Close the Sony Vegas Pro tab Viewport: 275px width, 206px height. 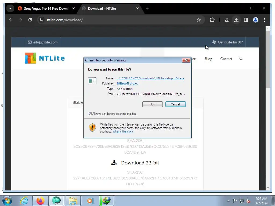(x=74, y=8)
